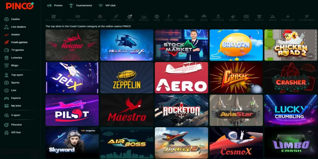The height and width of the screenshot is (159, 318).
Task: Select the Crash-games rocket icon
Action: point(6,42)
